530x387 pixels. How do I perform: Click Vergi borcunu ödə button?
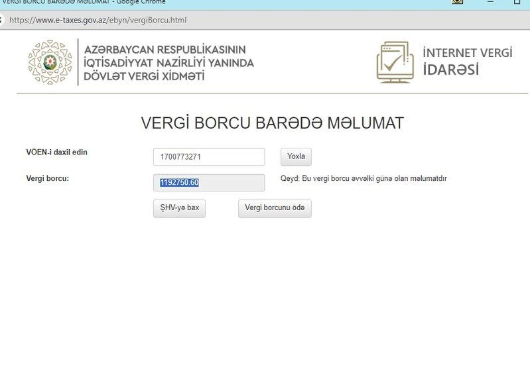pyautogui.click(x=275, y=208)
